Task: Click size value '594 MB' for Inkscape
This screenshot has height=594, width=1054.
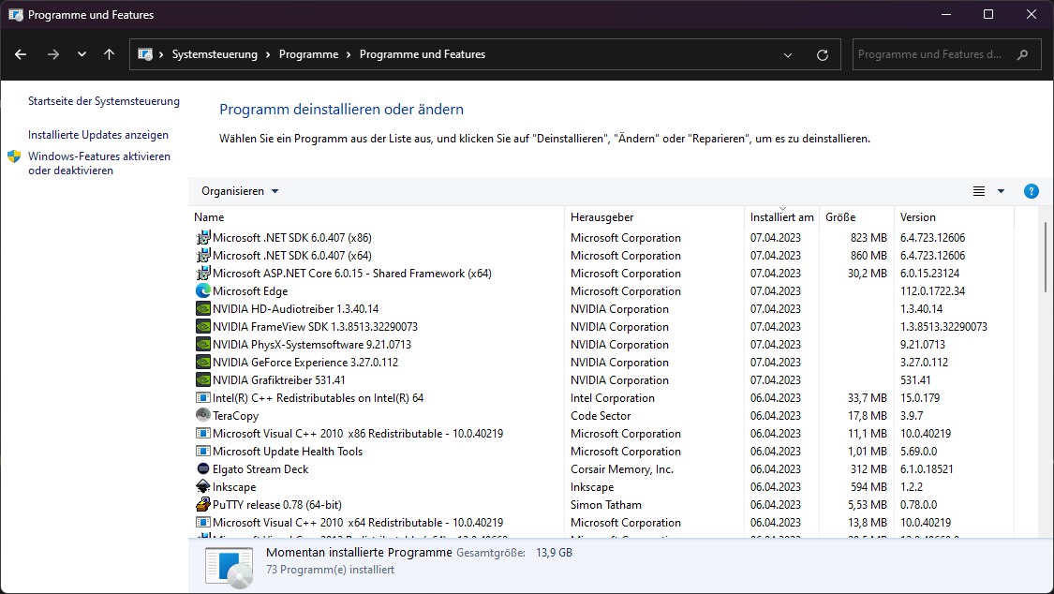Action: click(868, 486)
